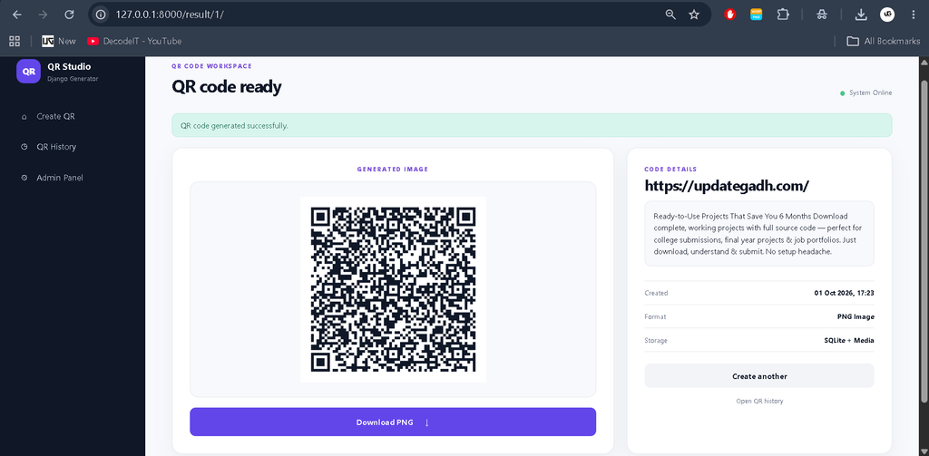Click the 'Ready-to-Use Projects' description text
Screen dimensions: 929x456
coord(759,233)
